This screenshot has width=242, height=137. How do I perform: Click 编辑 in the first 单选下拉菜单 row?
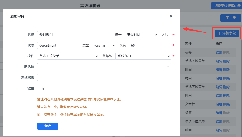(x=219, y=61)
